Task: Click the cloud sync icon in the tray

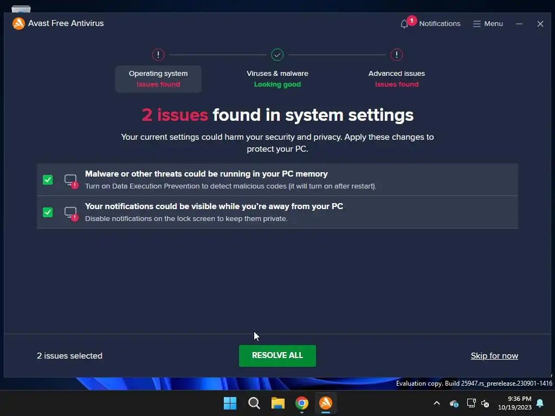Action: 454,403
